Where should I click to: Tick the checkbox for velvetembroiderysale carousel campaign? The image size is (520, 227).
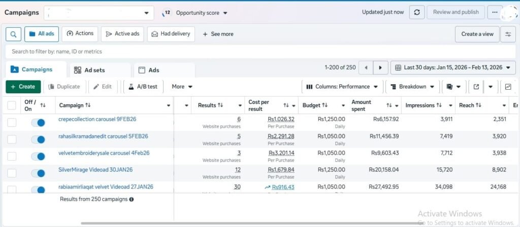12,156
